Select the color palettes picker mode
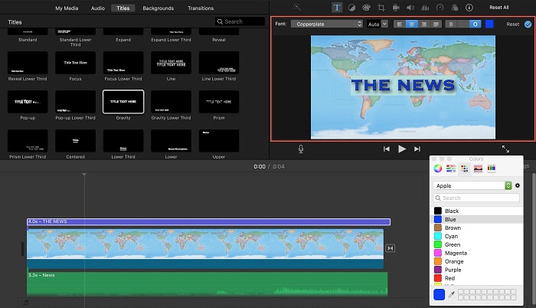The image size is (536, 308). click(464, 169)
